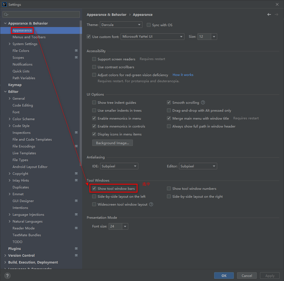Select Menus and Toolbars settings page
This screenshot has height=281, width=284.
point(29,37)
